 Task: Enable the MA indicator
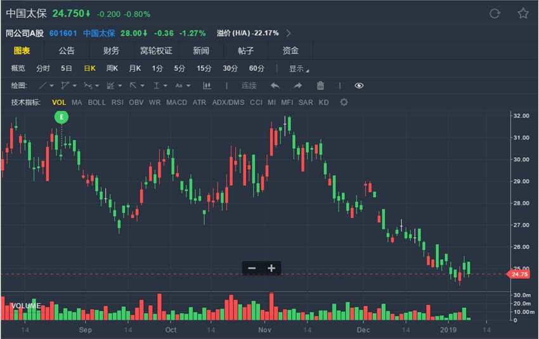click(x=77, y=103)
